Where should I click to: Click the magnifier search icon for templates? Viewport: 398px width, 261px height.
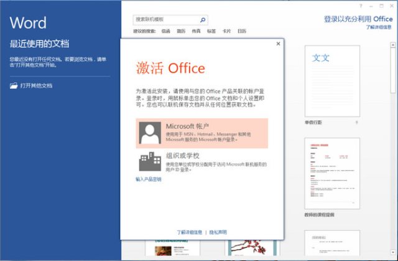click(203, 20)
